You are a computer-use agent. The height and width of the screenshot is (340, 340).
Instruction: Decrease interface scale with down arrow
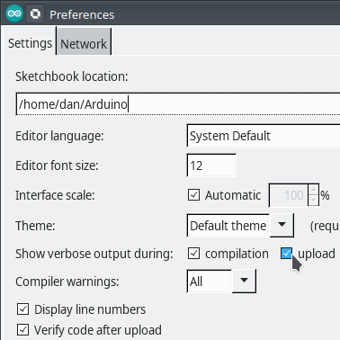coord(313,201)
